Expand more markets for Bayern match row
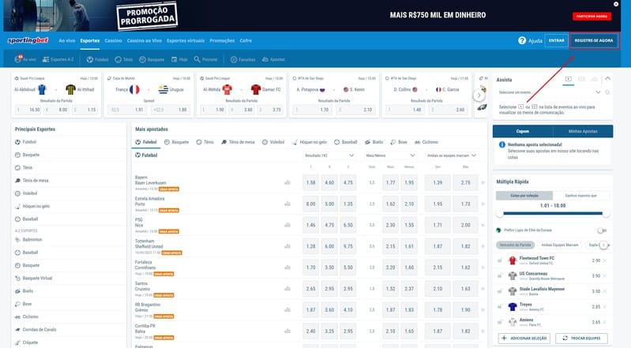 (483, 182)
